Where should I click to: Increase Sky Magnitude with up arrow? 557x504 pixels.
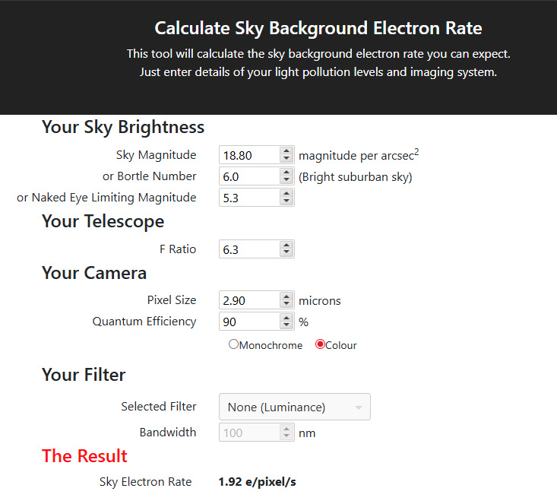(x=286, y=151)
